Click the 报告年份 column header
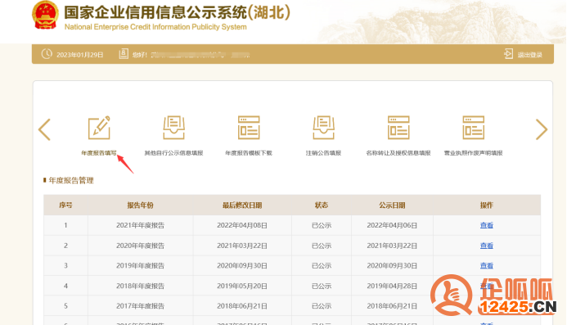Image resolution: width=567 pixels, height=325 pixels. click(x=140, y=205)
